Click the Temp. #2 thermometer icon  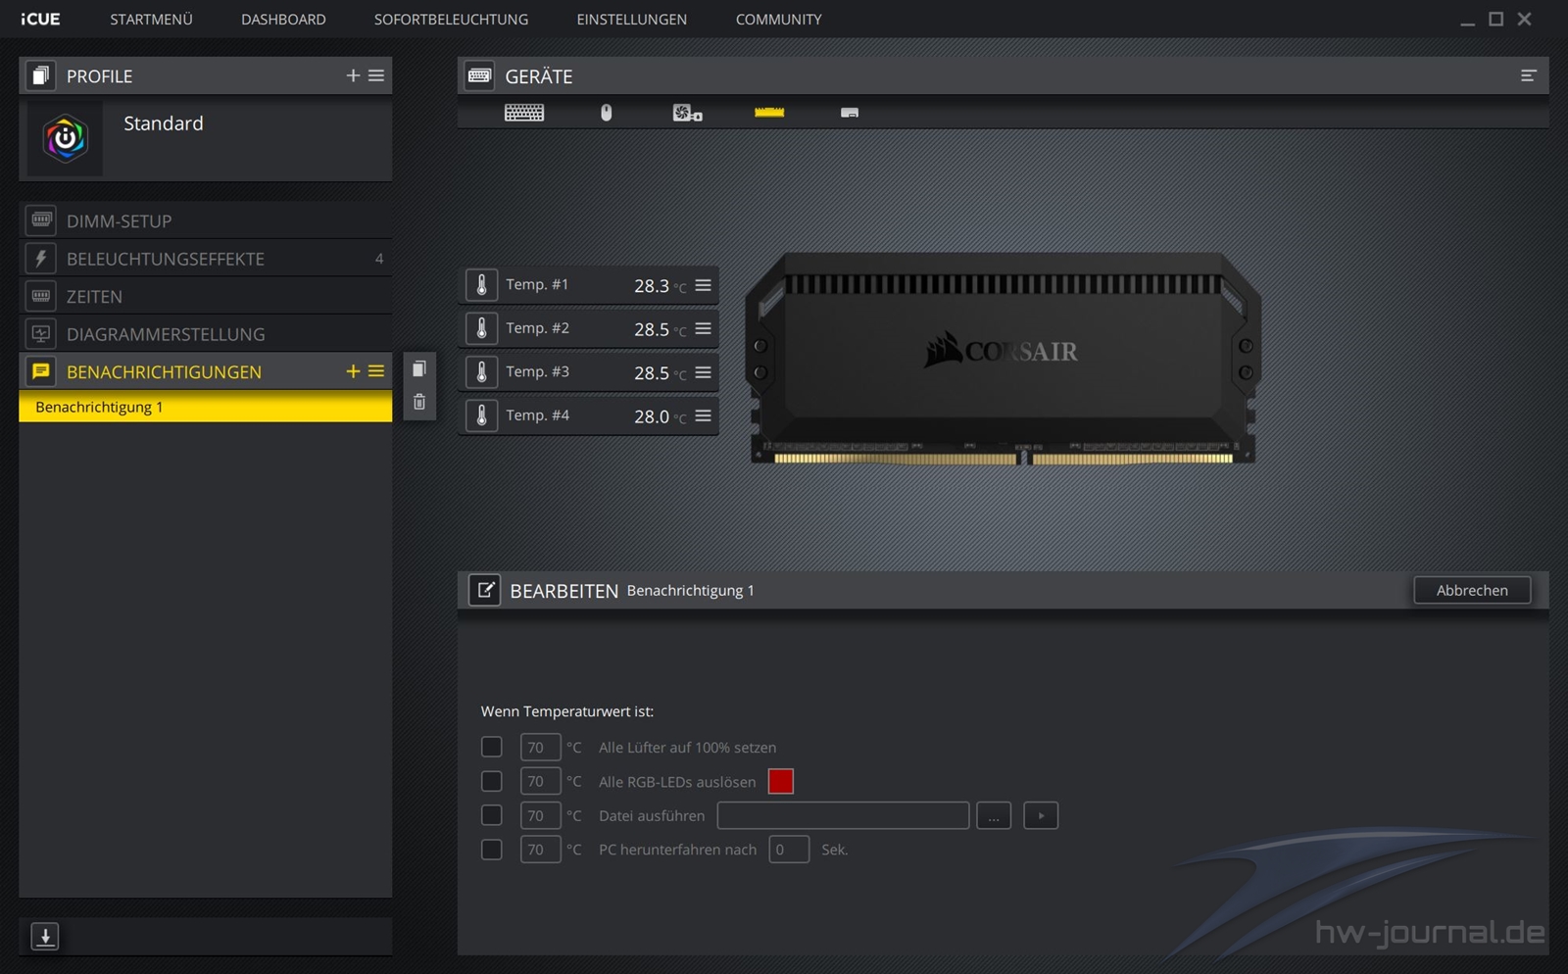481,328
